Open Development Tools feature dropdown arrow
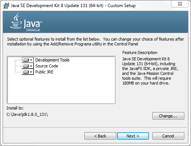 [x=31, y=60]
